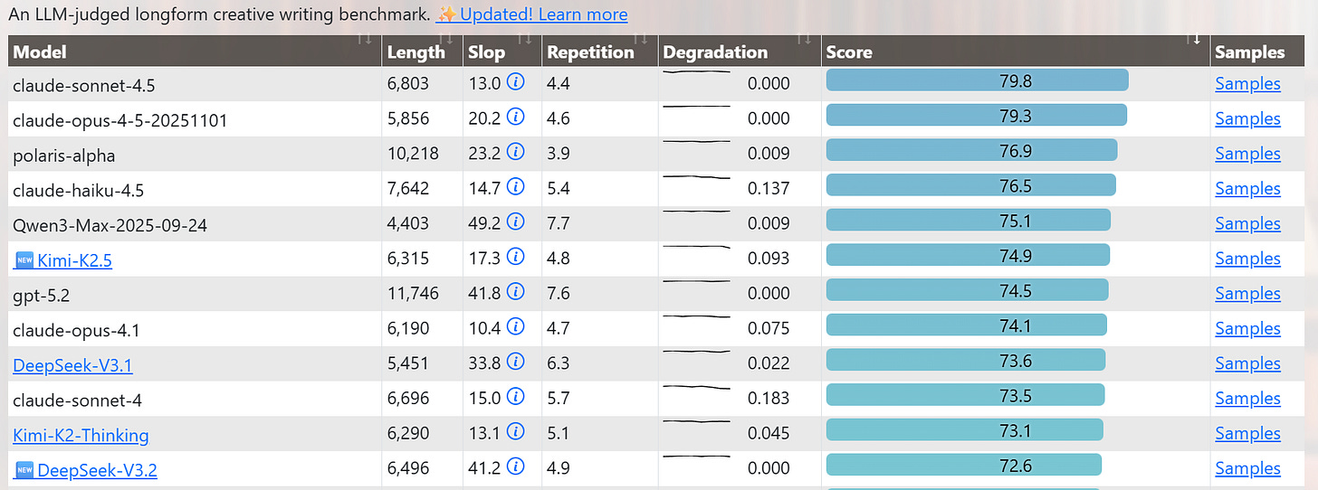
Task: Click the info icon beside slop 13.0
Action: tap(516, 83)
